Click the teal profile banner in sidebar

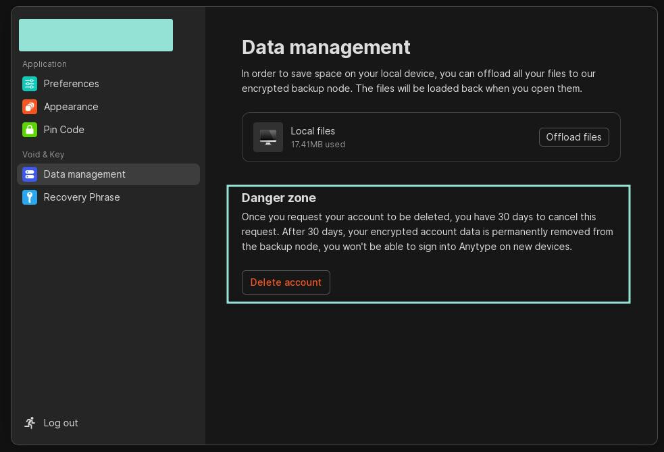(96, 35)
